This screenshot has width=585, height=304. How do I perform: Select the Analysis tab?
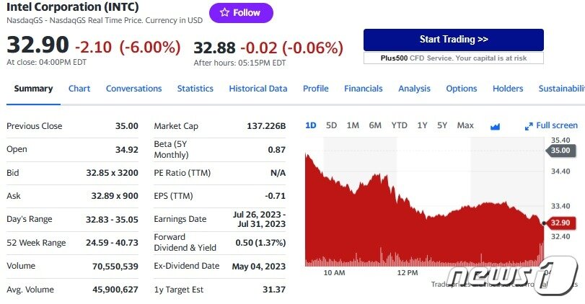point(414,89)
